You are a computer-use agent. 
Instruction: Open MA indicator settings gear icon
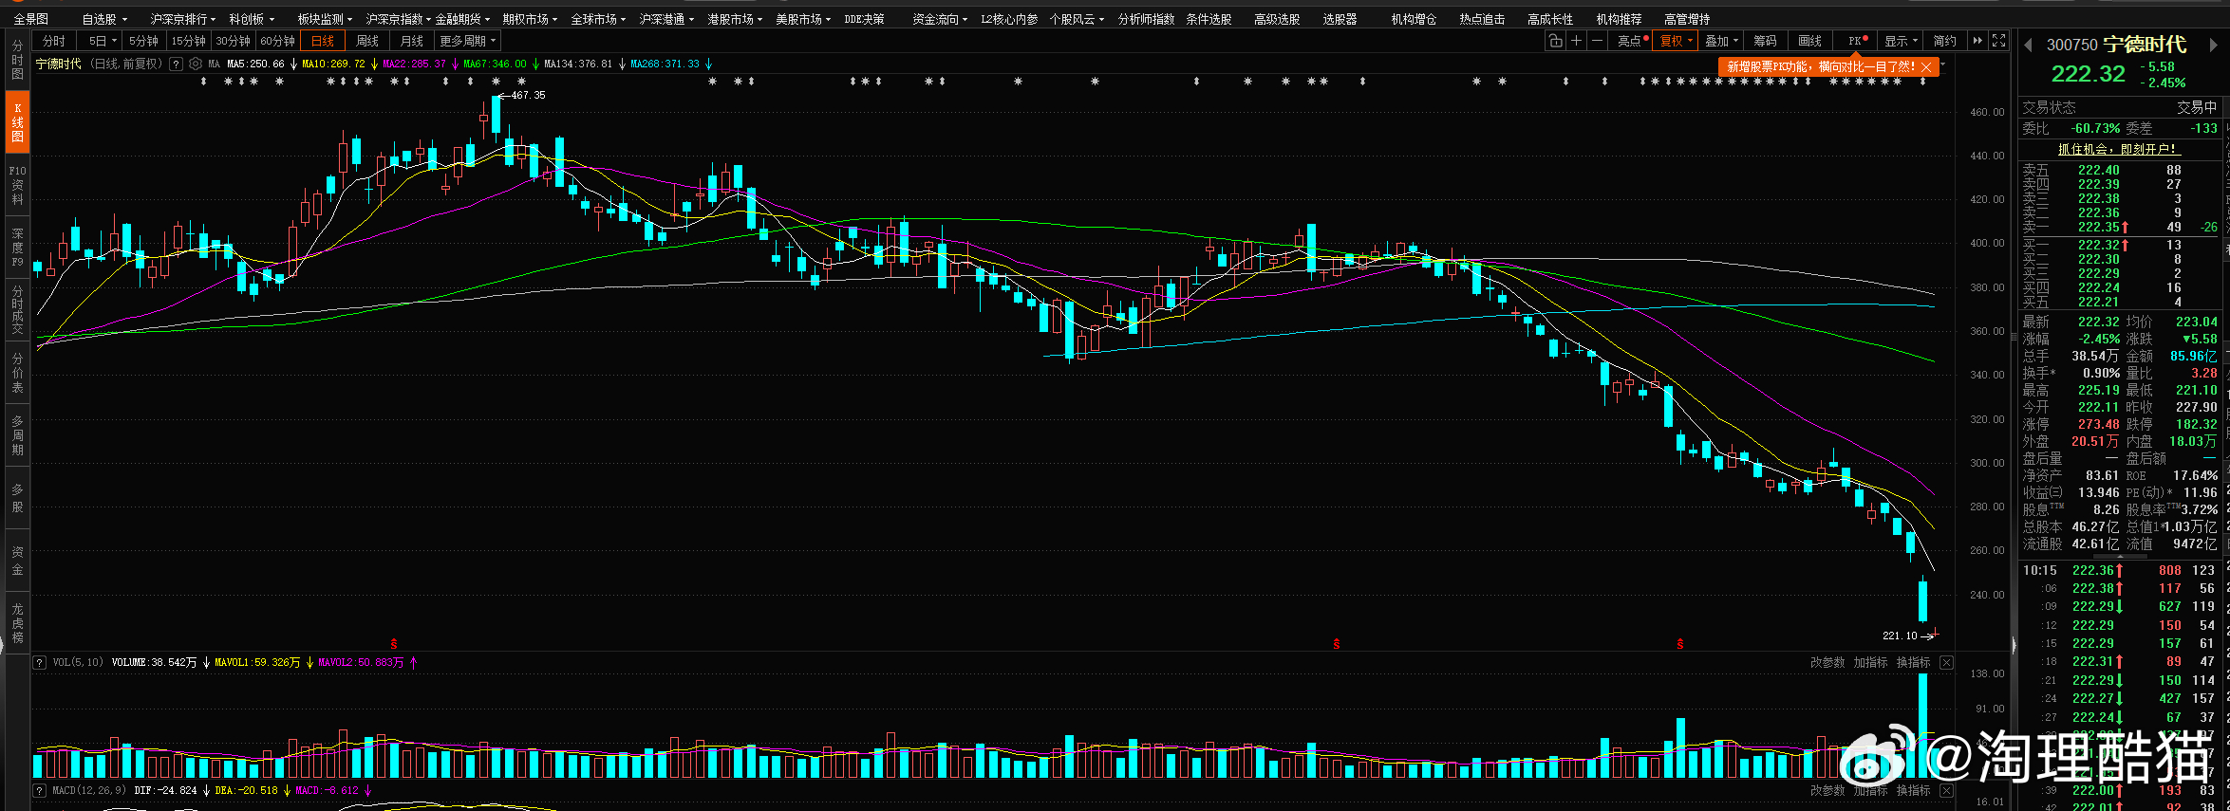point(196,64)
